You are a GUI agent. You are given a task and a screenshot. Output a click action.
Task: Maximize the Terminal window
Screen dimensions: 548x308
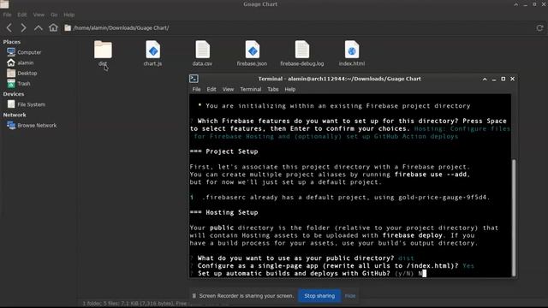coord(503,79)
